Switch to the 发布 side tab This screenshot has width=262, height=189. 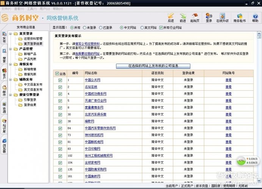[4, 37]
